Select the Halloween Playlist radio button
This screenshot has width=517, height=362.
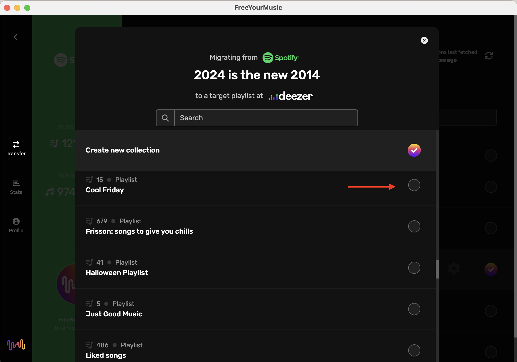[414, 268]
